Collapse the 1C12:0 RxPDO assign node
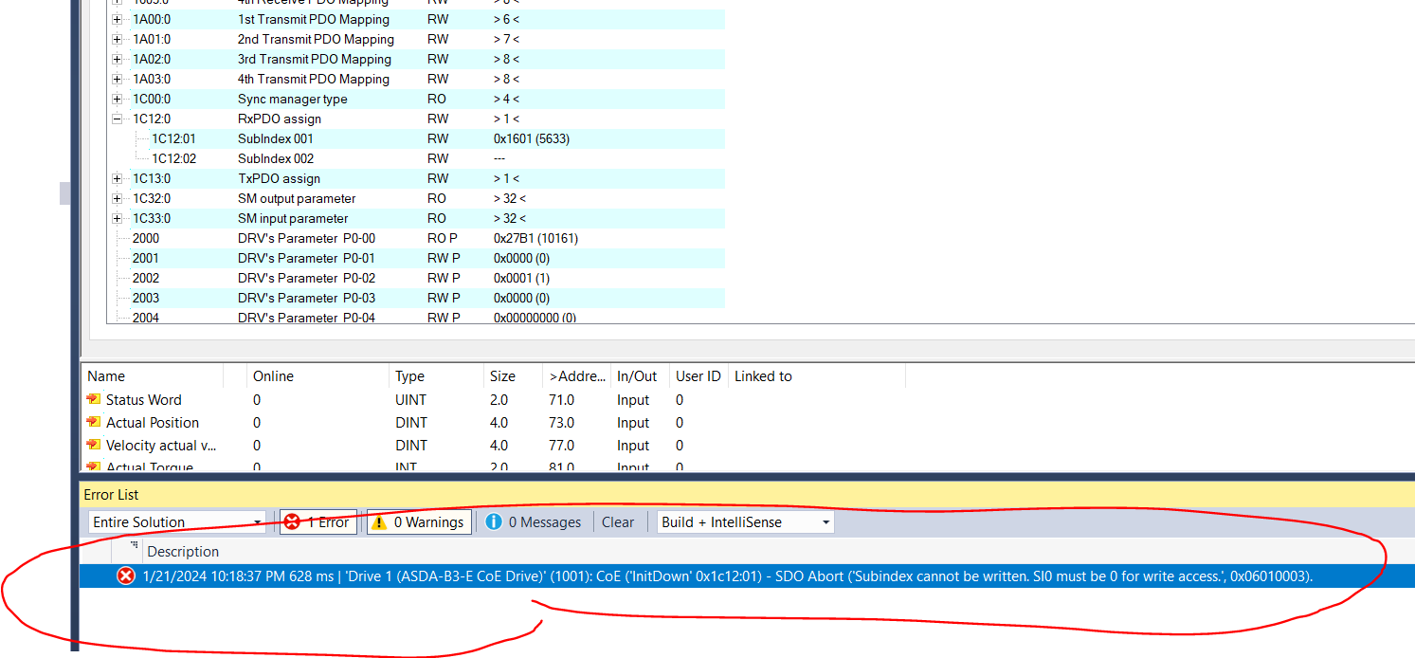The height and width of the screenshot is (658, 1415). (x=117, y=119)
